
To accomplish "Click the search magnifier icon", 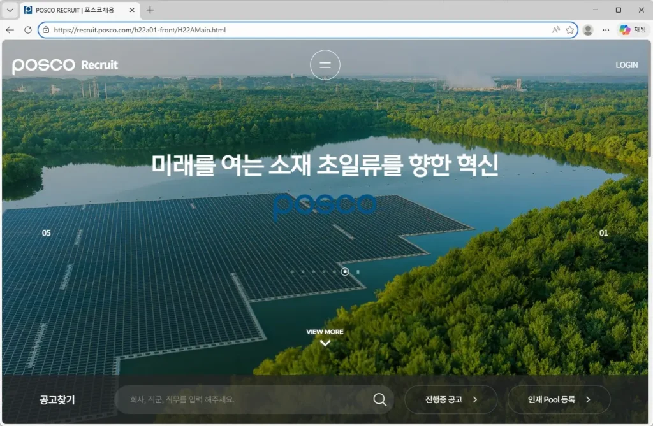I will coord(379,399).
